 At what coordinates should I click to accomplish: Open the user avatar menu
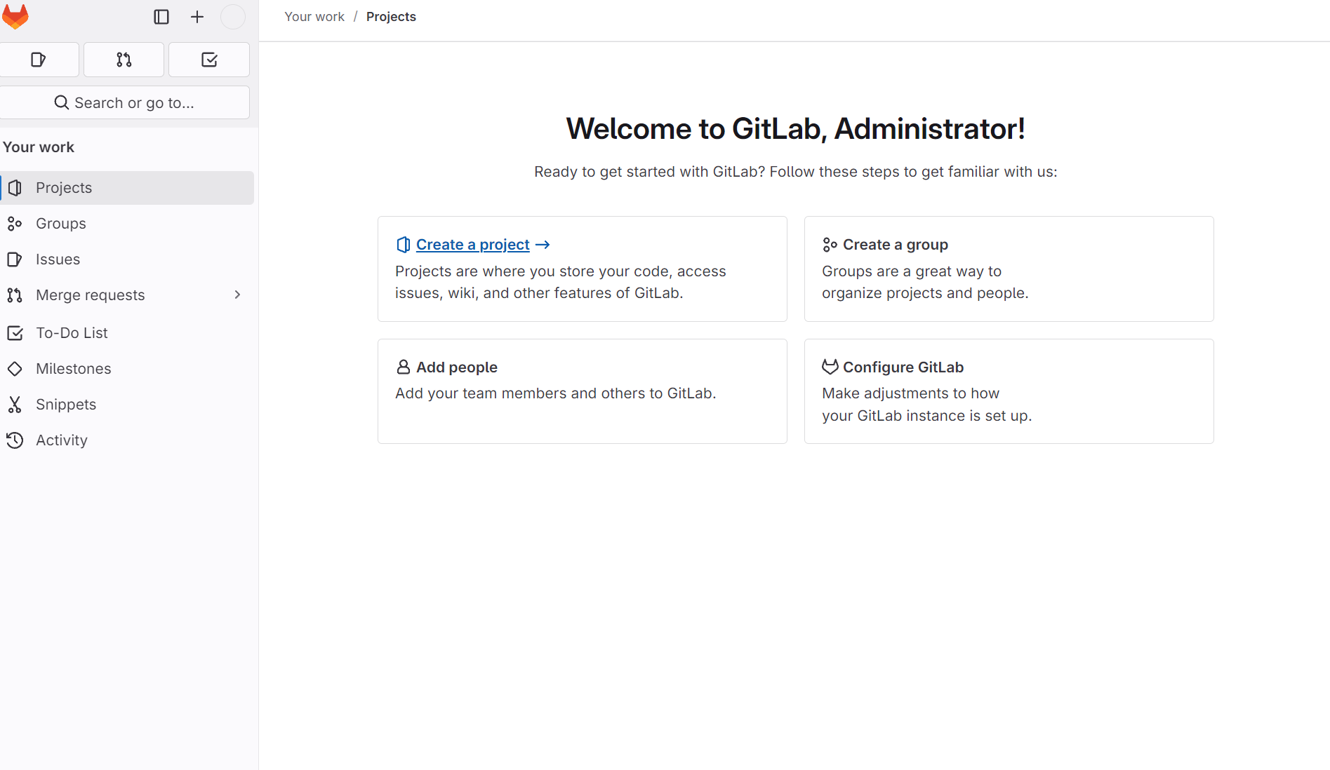click(233, 17)
